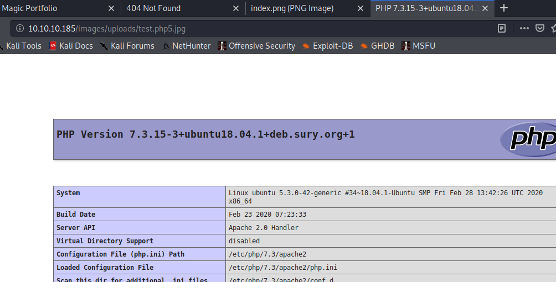Click the PHP logo on the page
556x282 pixels.
(530, 139)
